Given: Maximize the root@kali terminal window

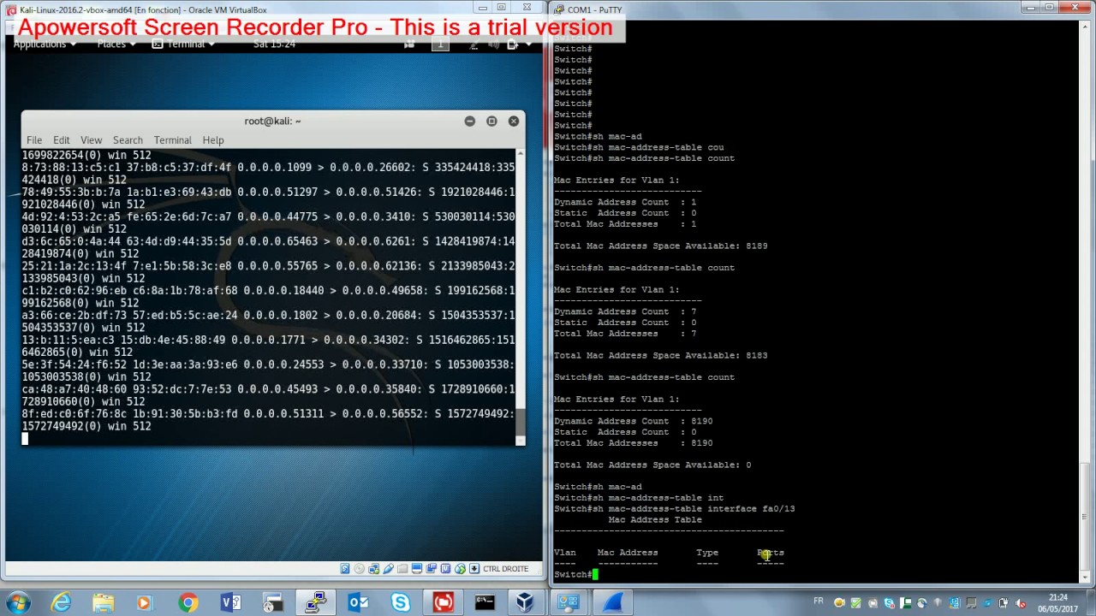Looking at the screenshot, I should point(491,121).
